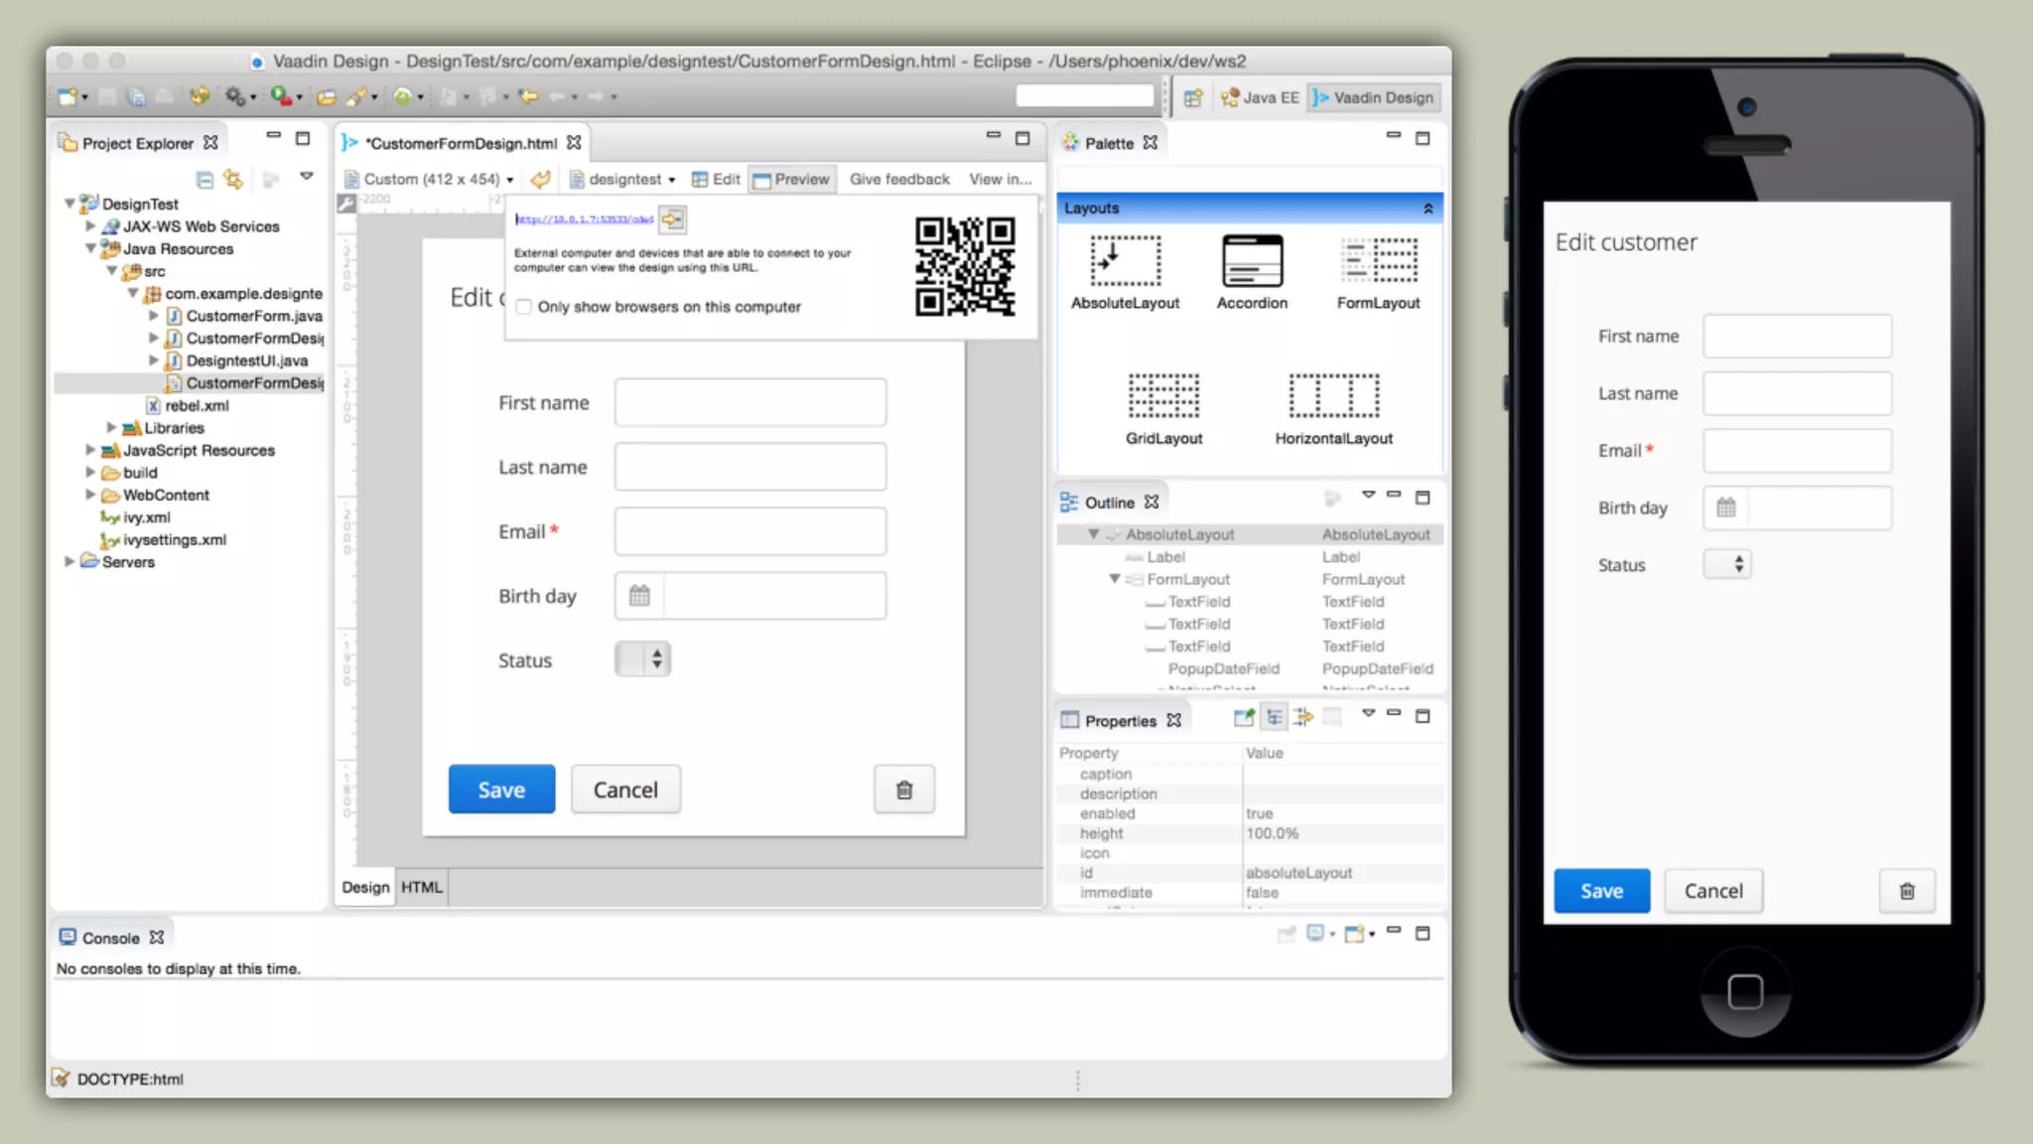Click the Give feedback link
Image resolution: width=2033 pixels, height=1144 pixels.
[899, 179]
